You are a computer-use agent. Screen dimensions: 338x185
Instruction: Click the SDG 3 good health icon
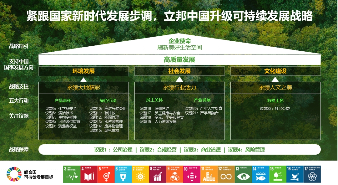tap(72, 174)
